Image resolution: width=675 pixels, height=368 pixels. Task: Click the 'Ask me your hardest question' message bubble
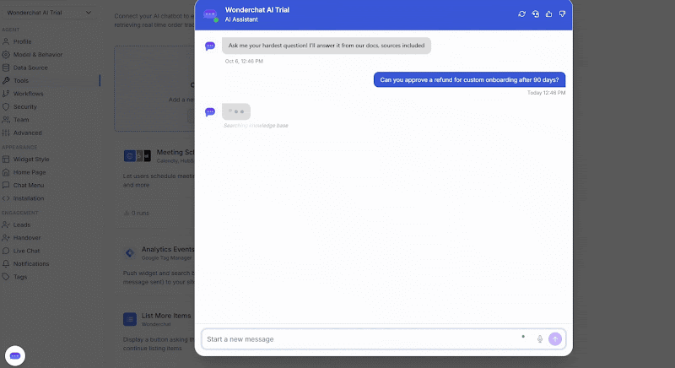point(327,46)
